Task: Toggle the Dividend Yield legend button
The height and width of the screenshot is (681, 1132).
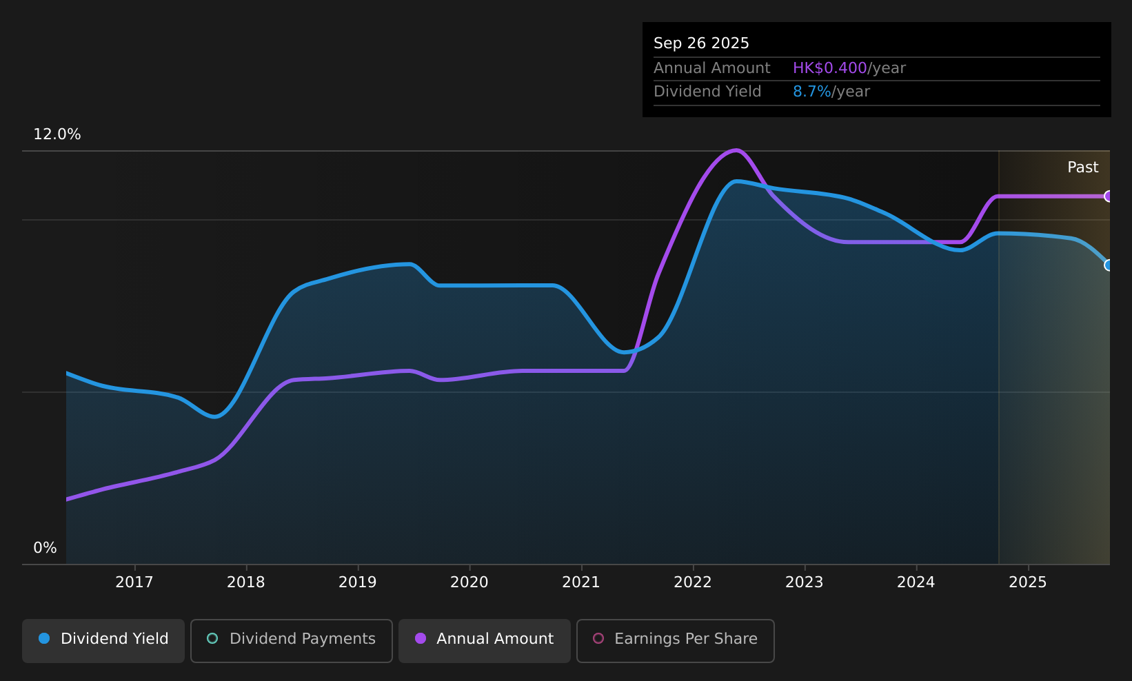Action: 103,640
